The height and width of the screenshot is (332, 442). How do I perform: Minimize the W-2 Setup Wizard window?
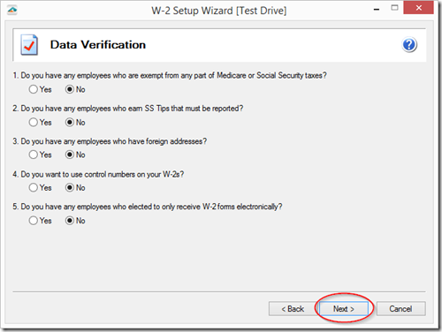pyautogui.click(x=377, y=9)
